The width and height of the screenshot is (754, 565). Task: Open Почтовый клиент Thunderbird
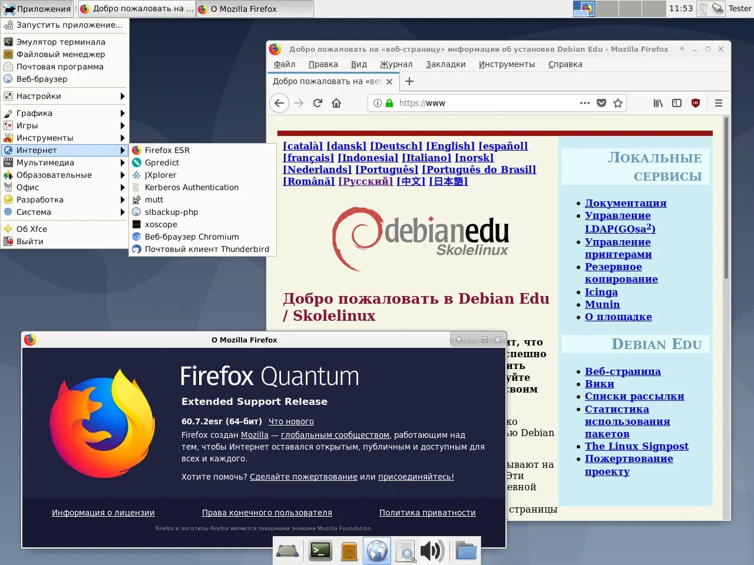pyautogui.click(x=203, y=249)
